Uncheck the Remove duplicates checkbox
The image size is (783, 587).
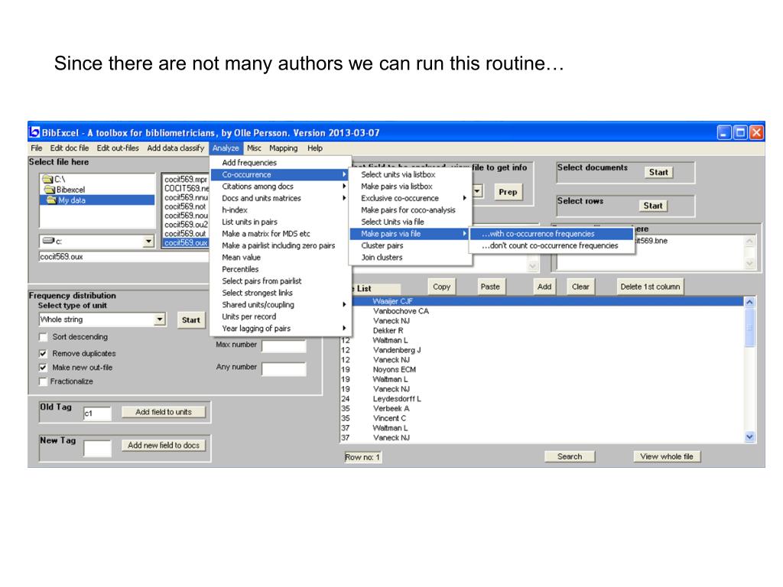(x=44, y=353)
